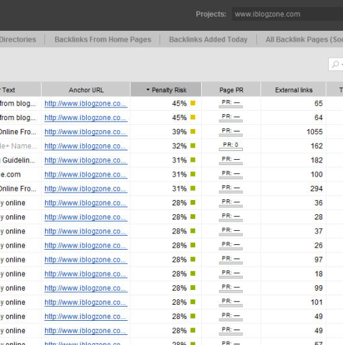Click the Anchor URL column header
Viewport: 343px width, 345px height.
[86, 90]
